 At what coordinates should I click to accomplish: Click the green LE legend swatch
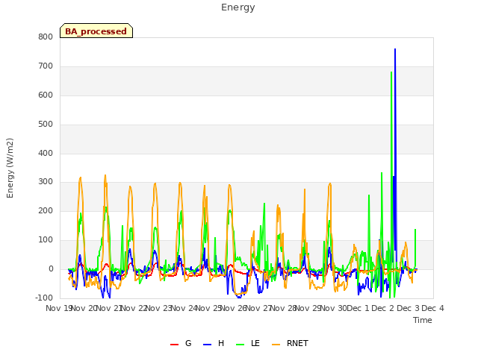pos(240,345)
